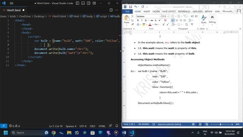Apply text highlight color in Word
243x137 pixels.
(x=144, y=24)
